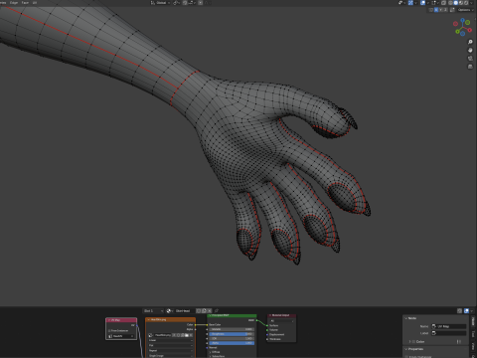The height and width of the screenshot is (358, 477).
Task: Open the Options dropdown in viewport
Action: pyautogui.click(x=465, y=10)
